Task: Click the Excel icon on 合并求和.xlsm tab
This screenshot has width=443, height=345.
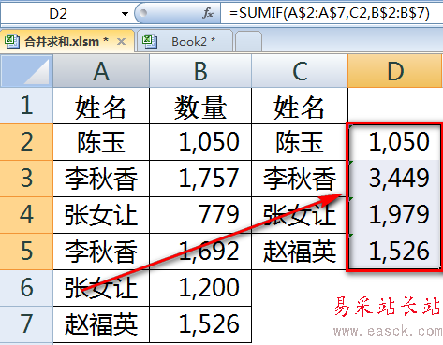Action: click(x=12, y=41)
